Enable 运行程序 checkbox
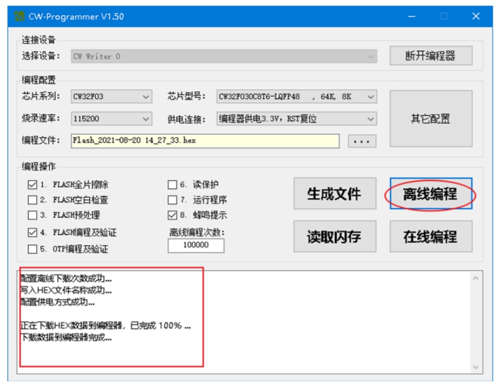Image resolution: width=503 pixels, height=389 pixels. (x=172, y=200)
